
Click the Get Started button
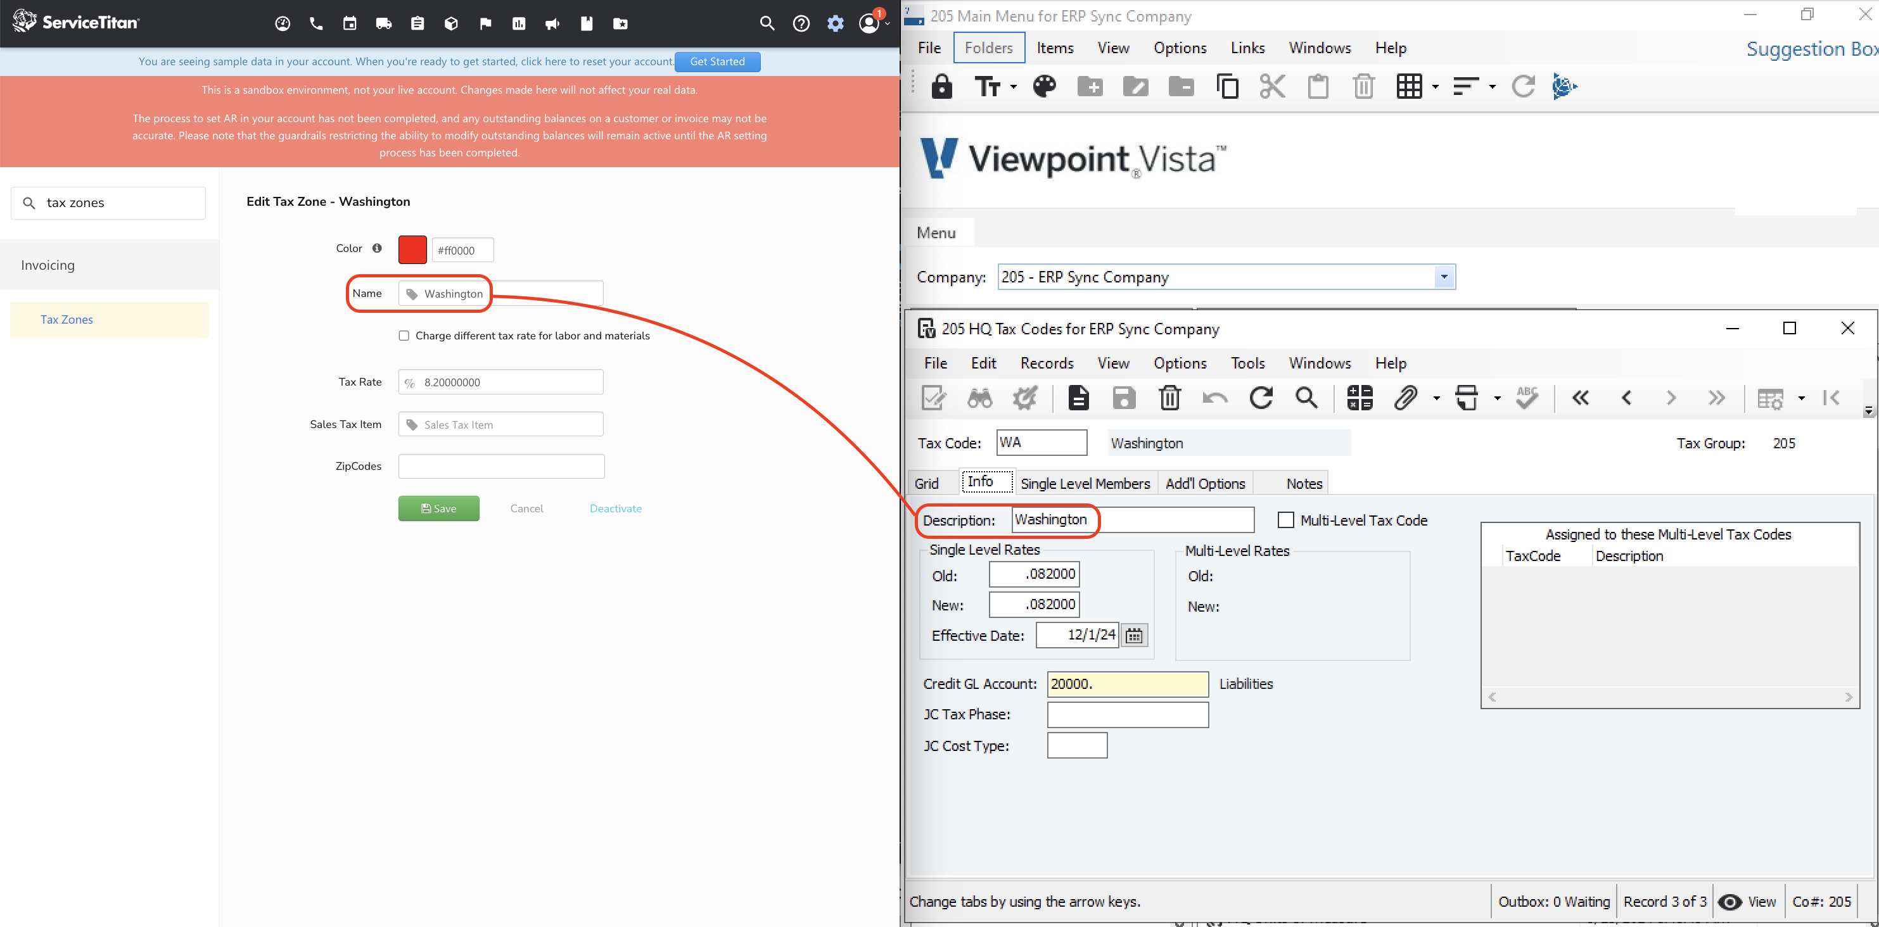click(718, 62)
